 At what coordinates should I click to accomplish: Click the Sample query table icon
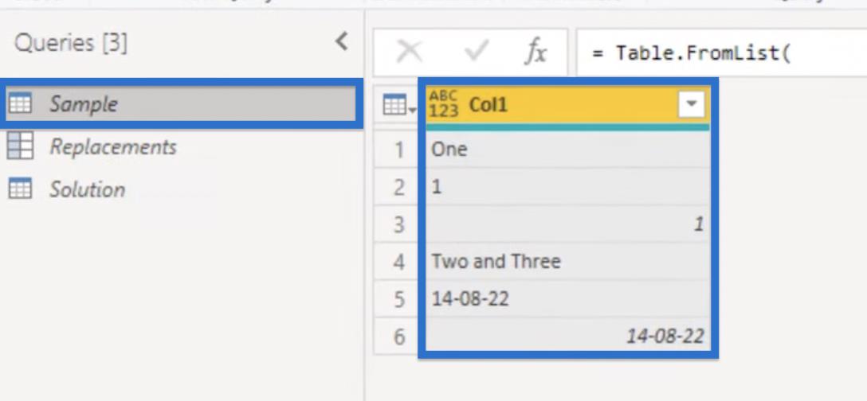click(21, 104)
